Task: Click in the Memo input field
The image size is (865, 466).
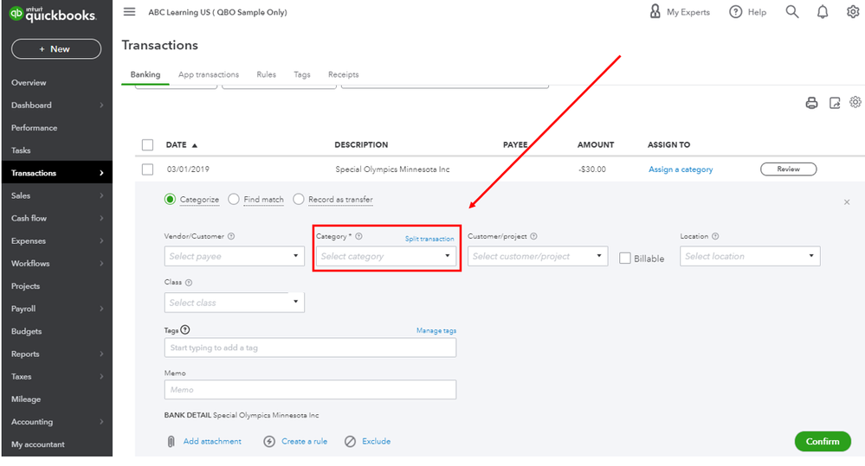Action: point(310,389)
